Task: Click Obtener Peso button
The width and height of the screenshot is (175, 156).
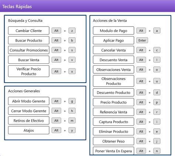Action: (113, 141)
